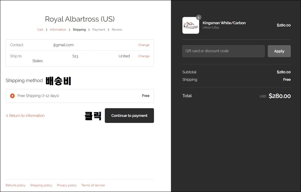The width and height of the screenshot is (301, 192).
Task: Click the Royal Albartross (US) store title
Action: 80,19
